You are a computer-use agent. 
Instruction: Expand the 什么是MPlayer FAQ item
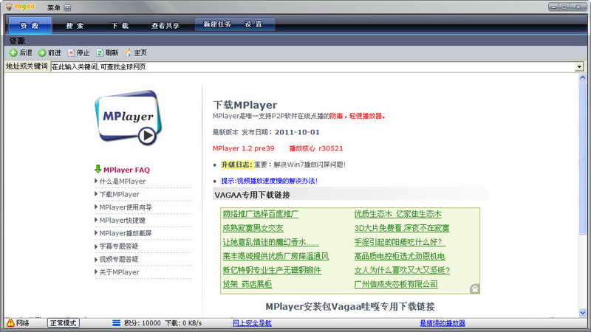click(123, 181)
